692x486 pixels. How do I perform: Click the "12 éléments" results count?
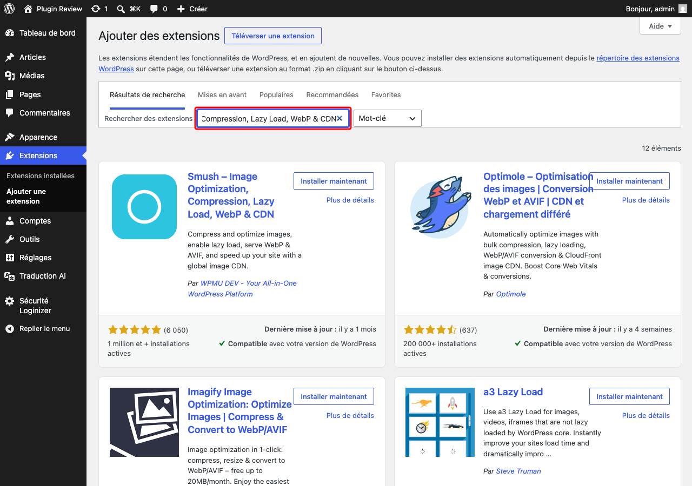coord(661,148)
